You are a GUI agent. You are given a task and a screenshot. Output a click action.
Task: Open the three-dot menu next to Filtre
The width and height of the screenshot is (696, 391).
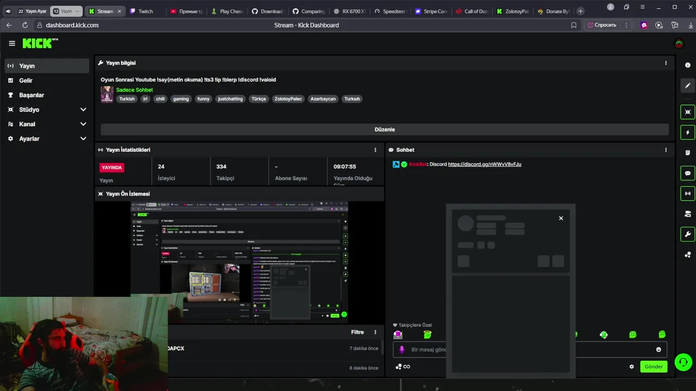tap(375, 332)
